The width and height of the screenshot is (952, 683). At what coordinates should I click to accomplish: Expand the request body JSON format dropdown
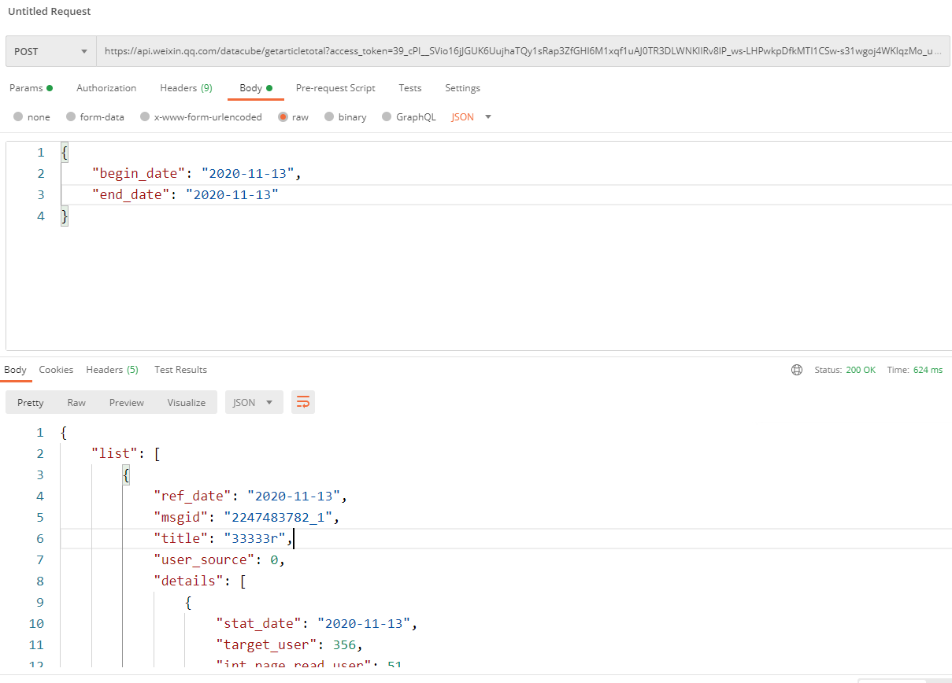471,117
